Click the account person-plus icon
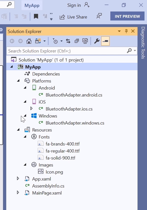The height and width of the screenshot is (210, 147). (x=87, y=5)
